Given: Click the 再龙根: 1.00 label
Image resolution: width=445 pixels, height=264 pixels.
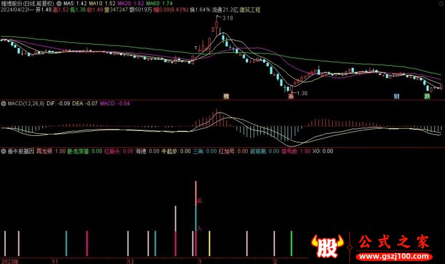Looking at the screenshot, I should point(51,151).
